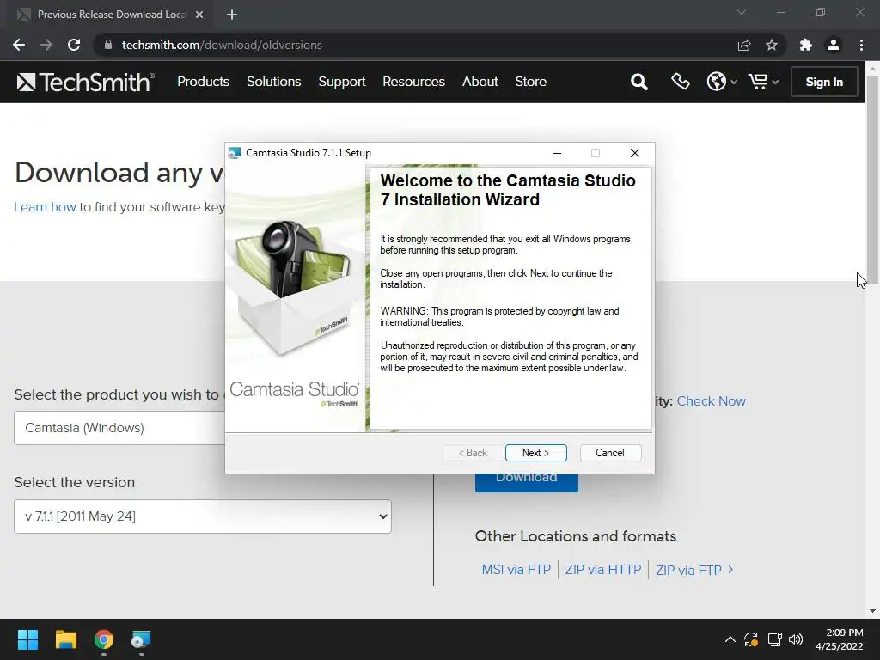The image size is (880, 660).
Task: Click Cancel in the installation wizard
Action: (610, 453)
